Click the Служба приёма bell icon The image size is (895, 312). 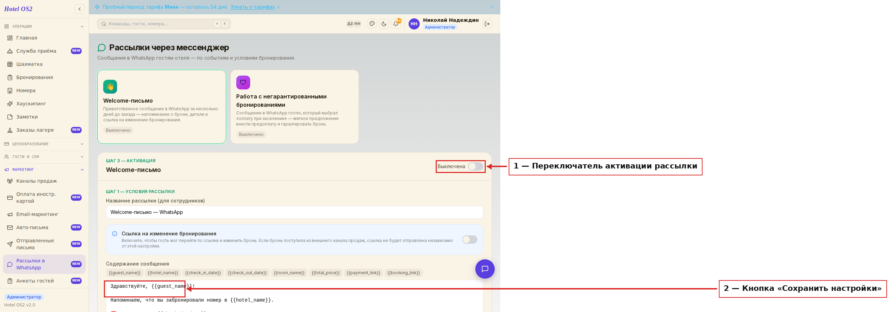click(10, 51)
